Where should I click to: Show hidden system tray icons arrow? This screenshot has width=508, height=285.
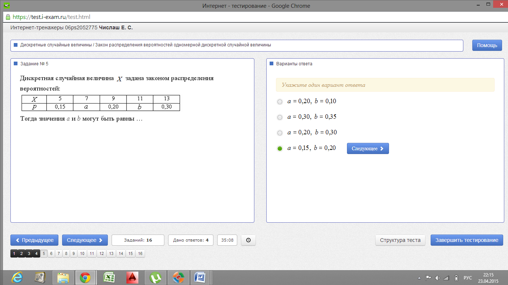pyautogui.click(x=419, y=278)
